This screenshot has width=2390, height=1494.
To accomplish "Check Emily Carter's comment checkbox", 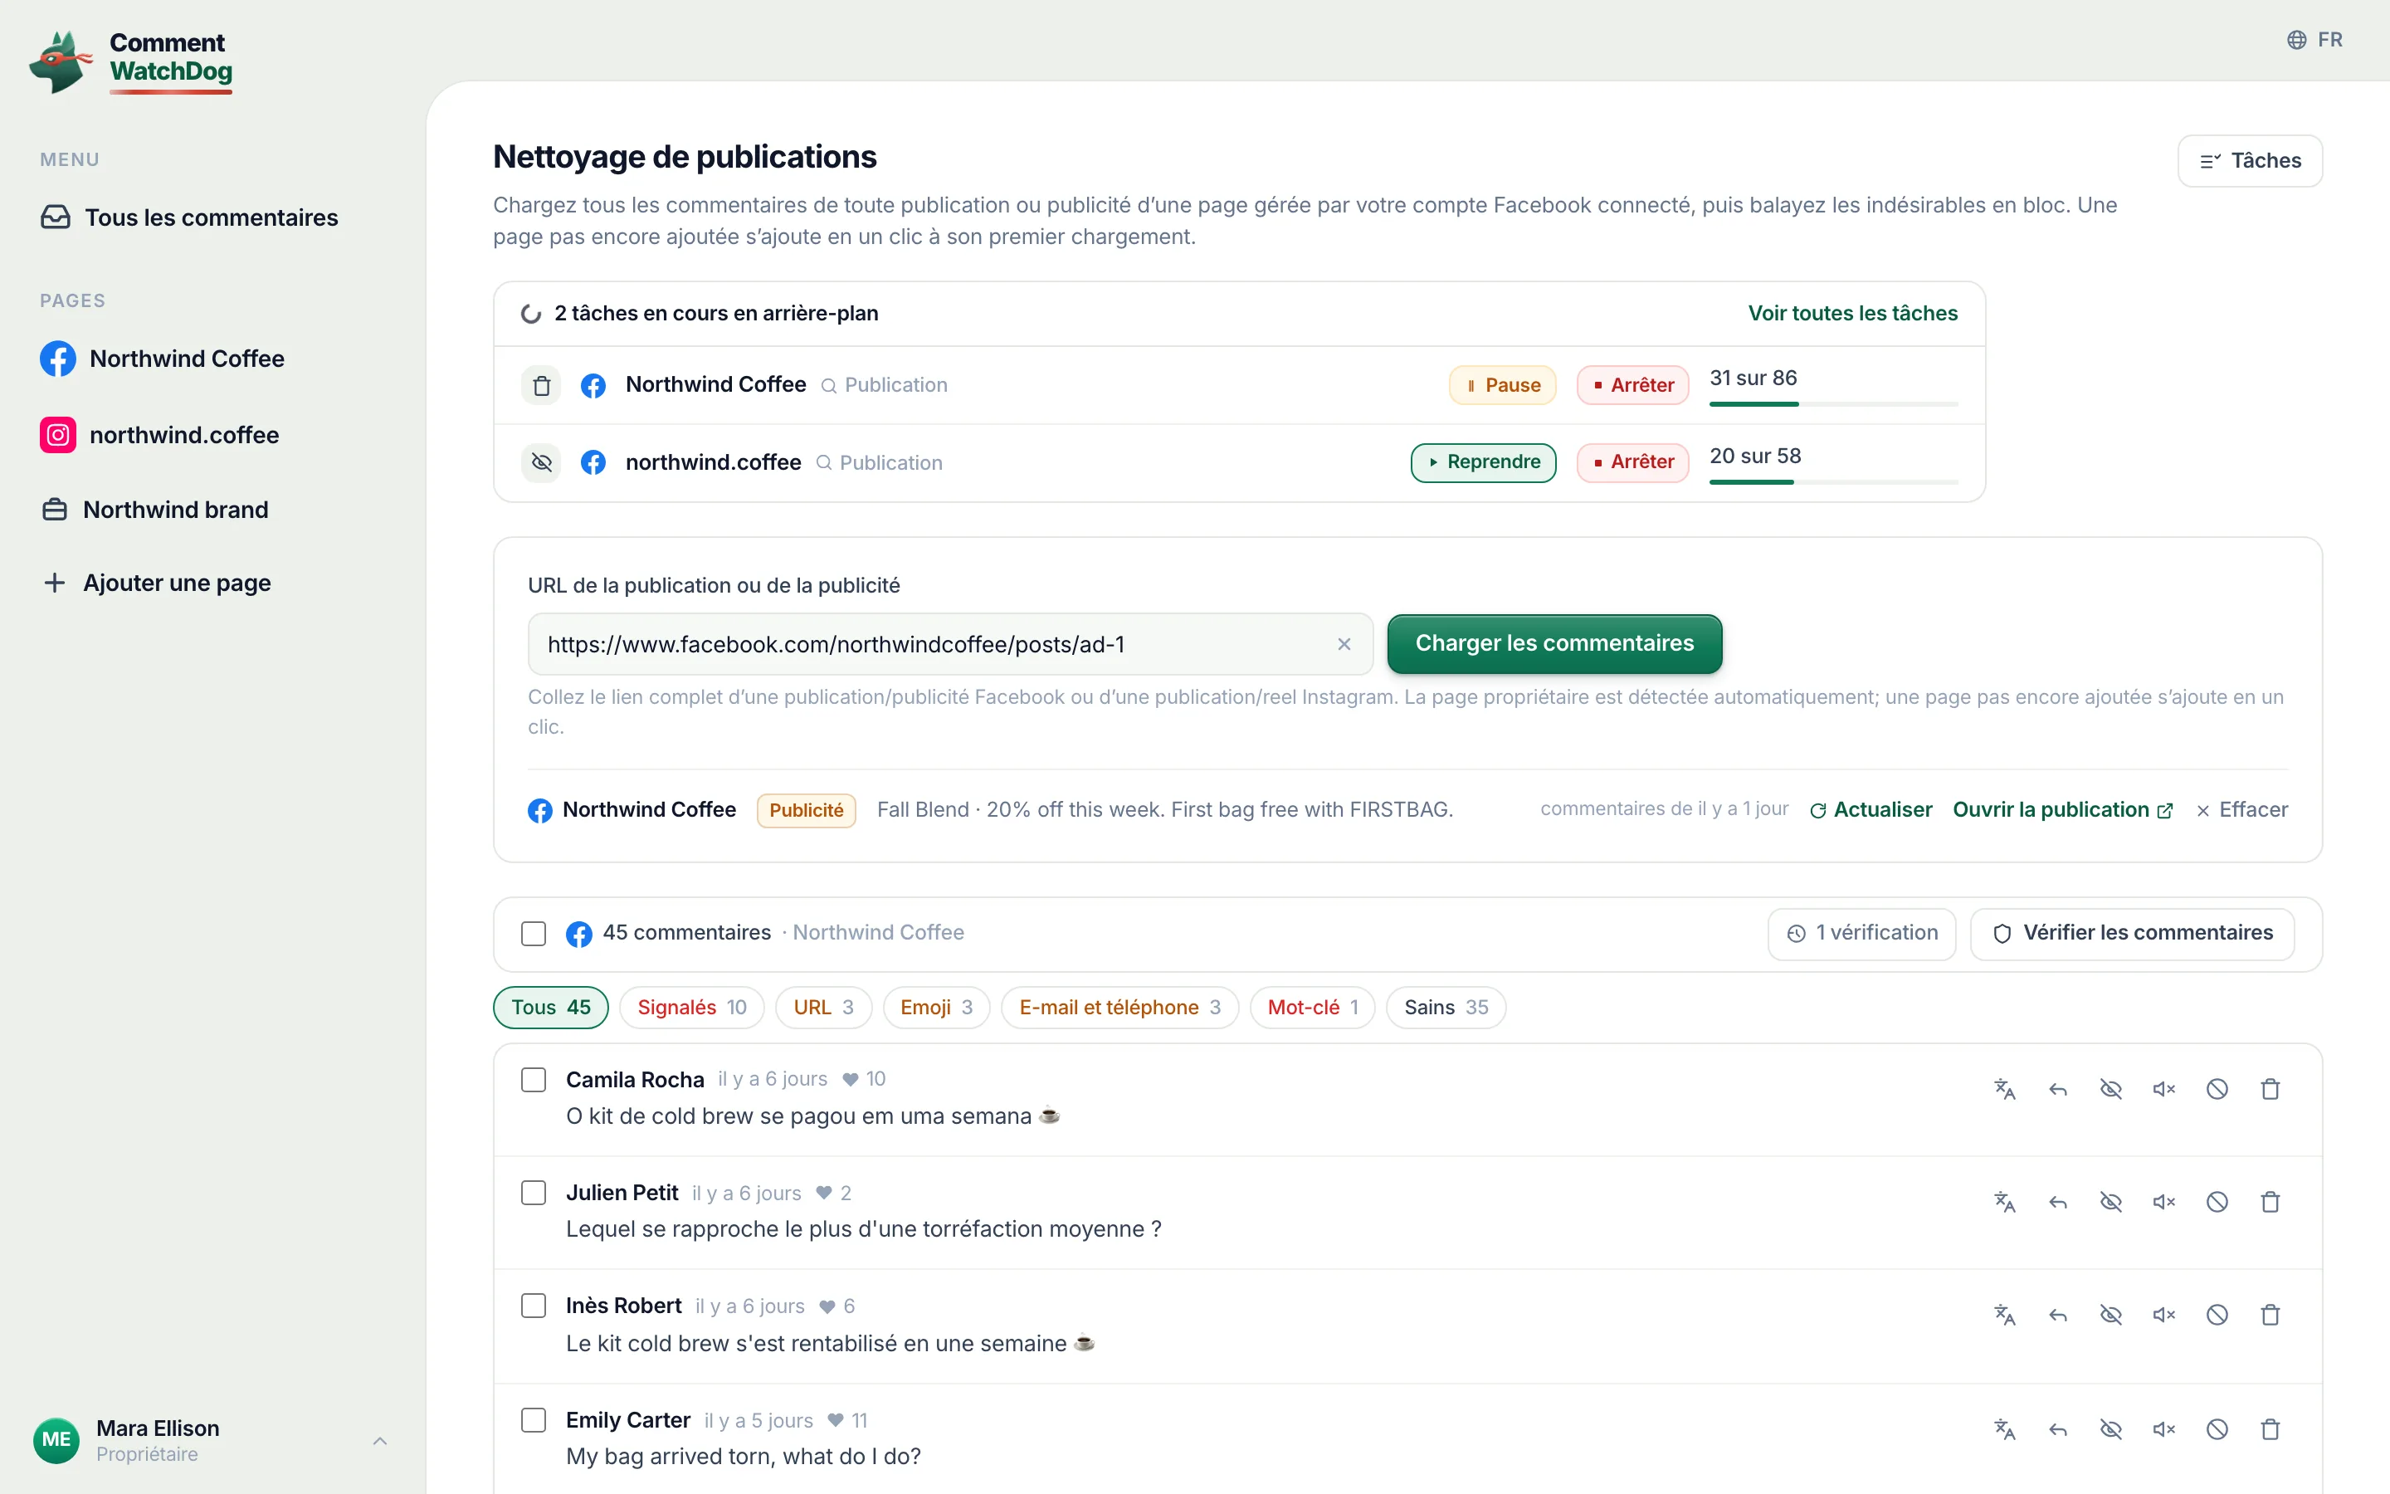I will 534,1420.
